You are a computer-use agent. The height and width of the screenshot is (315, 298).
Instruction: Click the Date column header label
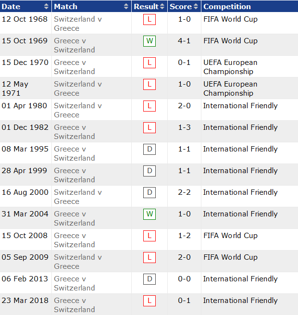[x=12, y=7]
